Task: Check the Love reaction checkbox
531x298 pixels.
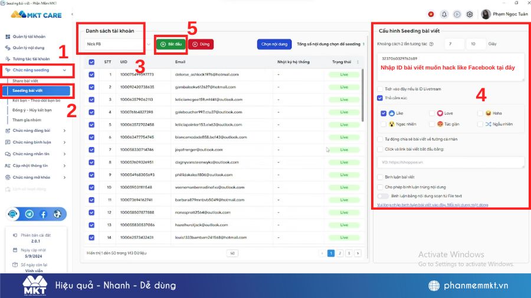Action: coord(432,113)
